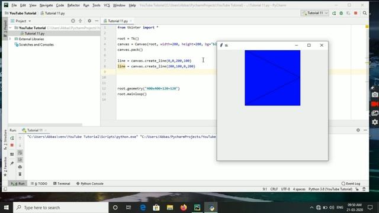Rerun Tutorial 11 in Run panel

pos(12,138)
